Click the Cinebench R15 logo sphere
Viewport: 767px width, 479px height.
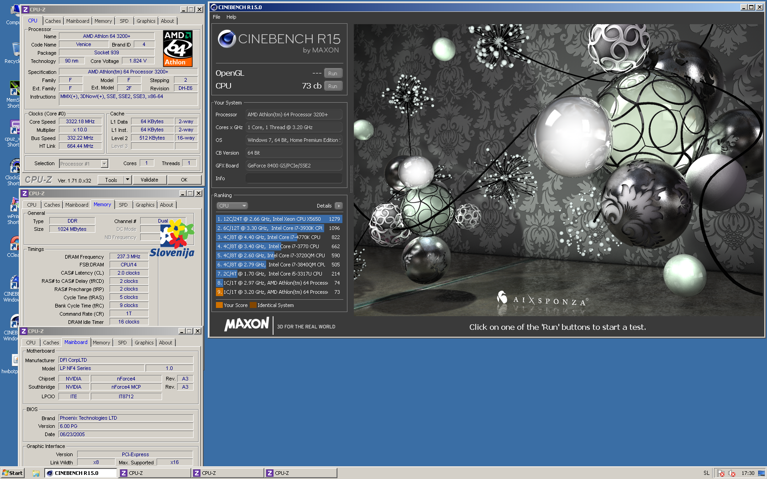[227, 39]
